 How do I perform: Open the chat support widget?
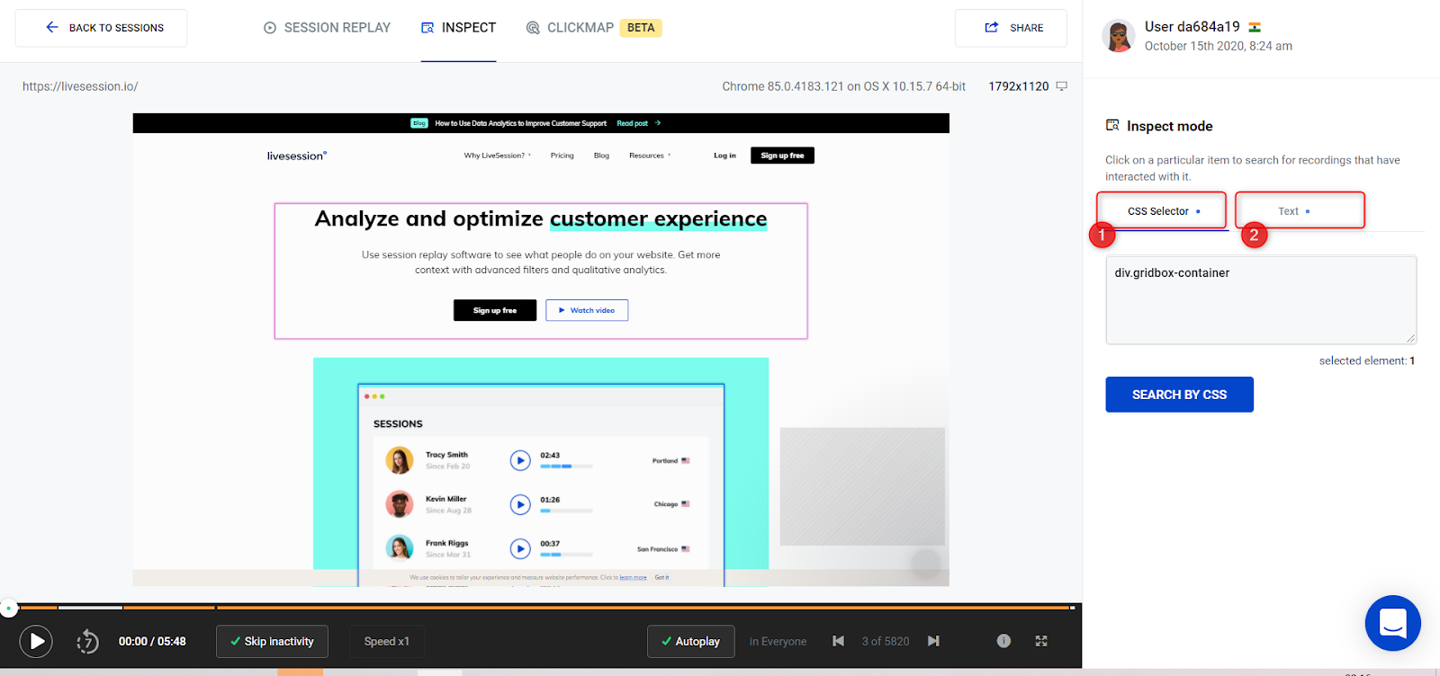tap(1392, 623)
